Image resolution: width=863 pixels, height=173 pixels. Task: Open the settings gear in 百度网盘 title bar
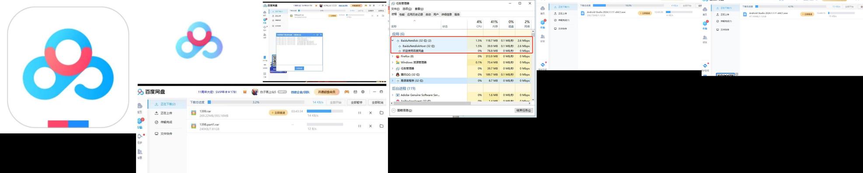tap(363, 92)
